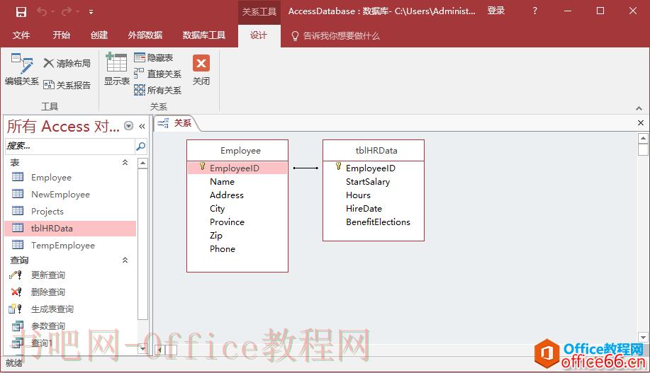Select the 删除查询 delete query
The height and width of the screenshot is (373, 650).
coord(70,292)
